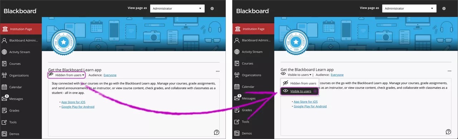
Task: Choose Hidden from users menu option
Action: 299,83
